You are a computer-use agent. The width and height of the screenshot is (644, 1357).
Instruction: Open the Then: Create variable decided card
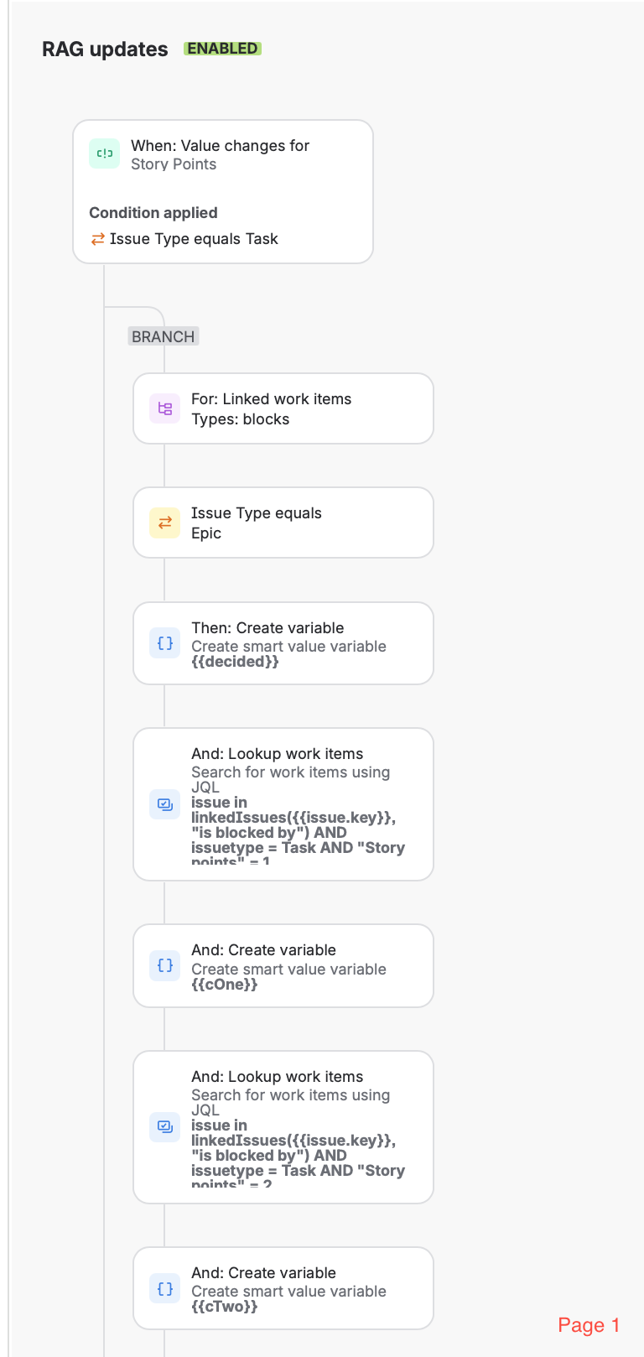tap(283, 643)
